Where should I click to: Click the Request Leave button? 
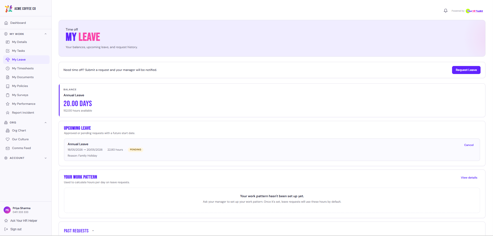click(466, 70)
